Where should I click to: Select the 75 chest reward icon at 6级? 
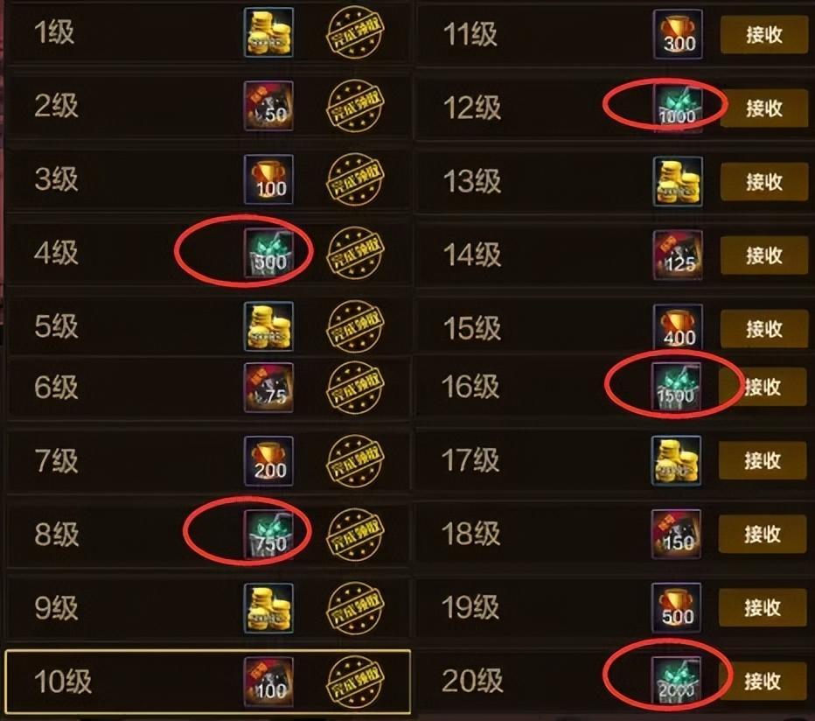pyautogui.click(x=268, y=388)
